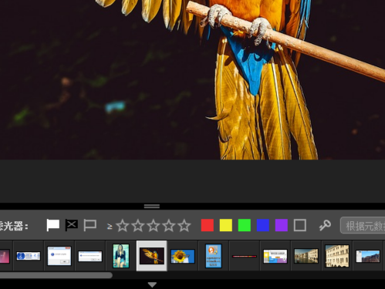Set filter to two stars rating

click(x=138, y=226)
